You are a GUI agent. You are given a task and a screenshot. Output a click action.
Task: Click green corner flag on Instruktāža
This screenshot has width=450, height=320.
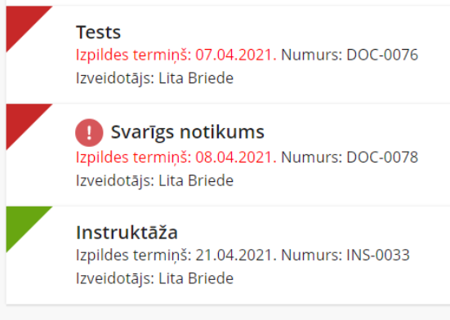click(21, 222)
